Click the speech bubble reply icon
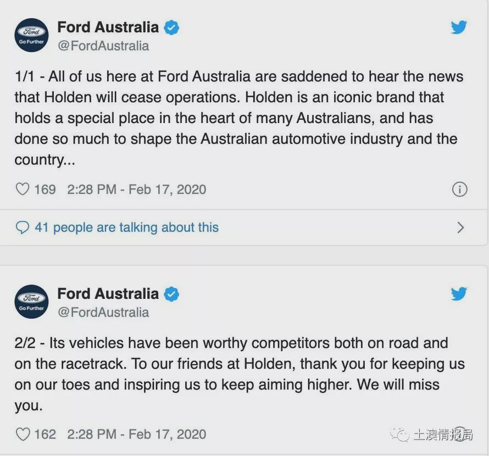This screenshot has width=489, height=456. [x=23, y=227]
